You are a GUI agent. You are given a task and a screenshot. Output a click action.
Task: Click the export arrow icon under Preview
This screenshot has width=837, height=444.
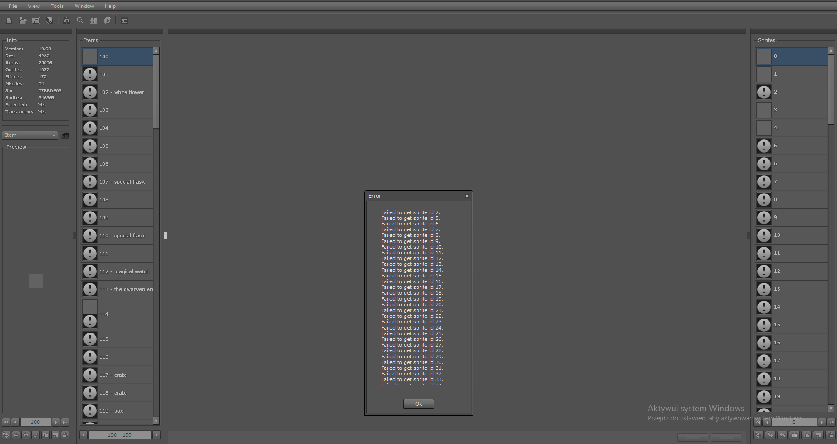tap(26, 435)
